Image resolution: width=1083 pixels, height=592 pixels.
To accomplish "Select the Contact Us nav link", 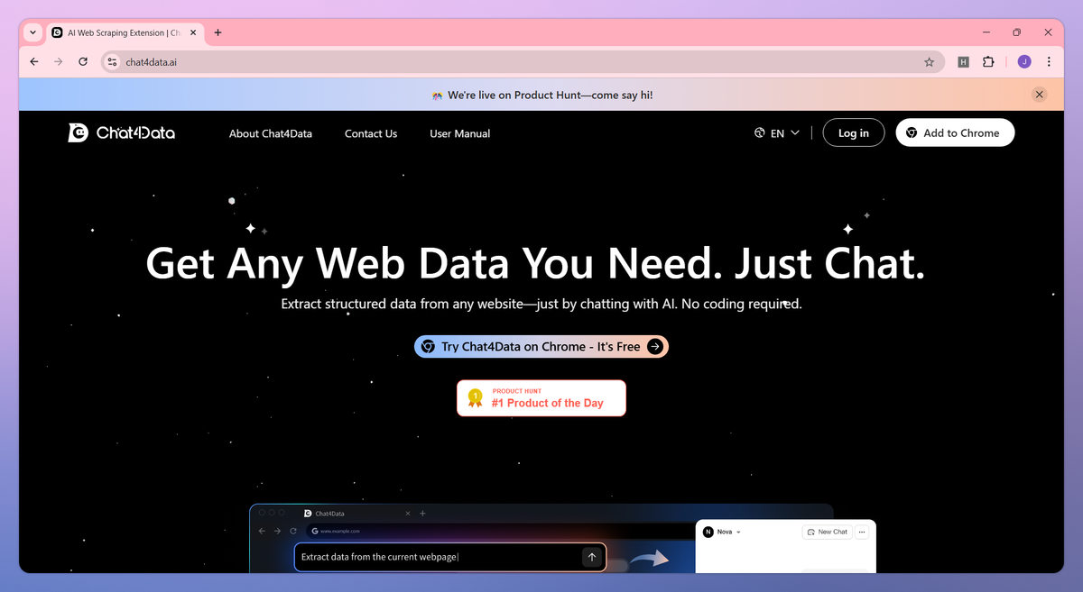I will pos(371,133).
